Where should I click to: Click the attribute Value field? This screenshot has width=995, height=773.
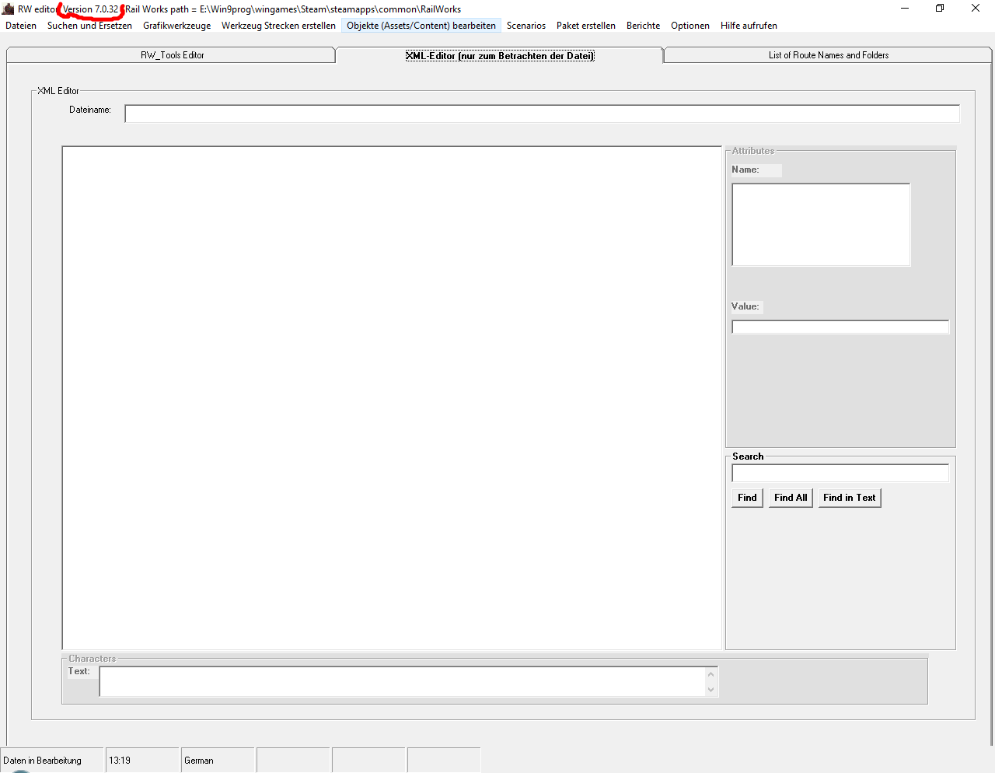click(840, 327)
